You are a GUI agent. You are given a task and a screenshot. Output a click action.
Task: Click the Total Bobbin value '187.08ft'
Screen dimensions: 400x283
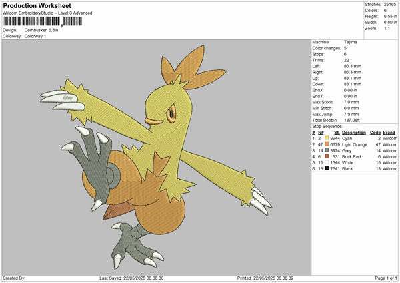pos(352,120)
